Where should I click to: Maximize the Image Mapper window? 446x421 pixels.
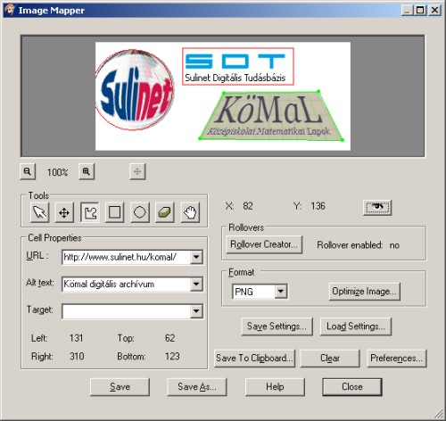tap(420, 10)
